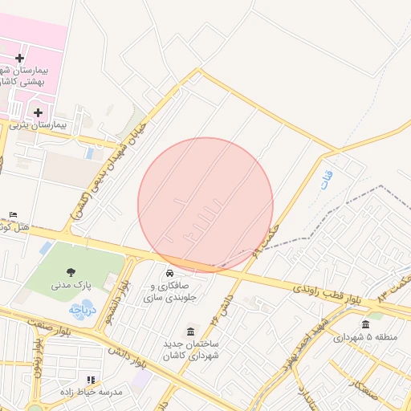The height and width of the screenshot is (411, 411).
Task: Open the hotel bed icon near هتل
Action: point(13,214)
